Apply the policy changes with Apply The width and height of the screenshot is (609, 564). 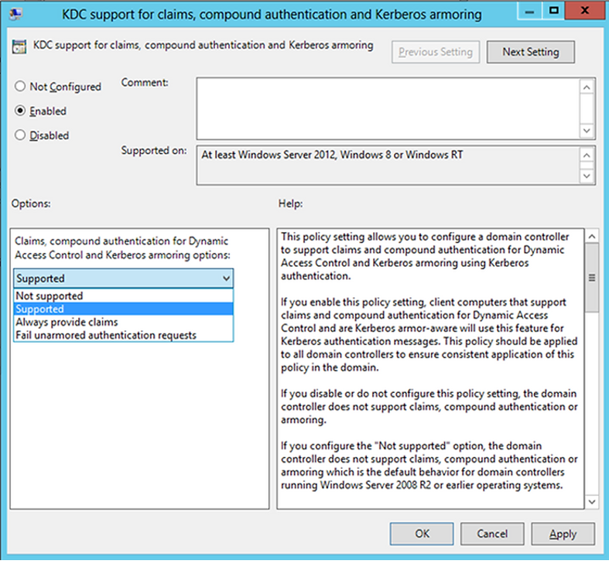click(x=563, y=534)
